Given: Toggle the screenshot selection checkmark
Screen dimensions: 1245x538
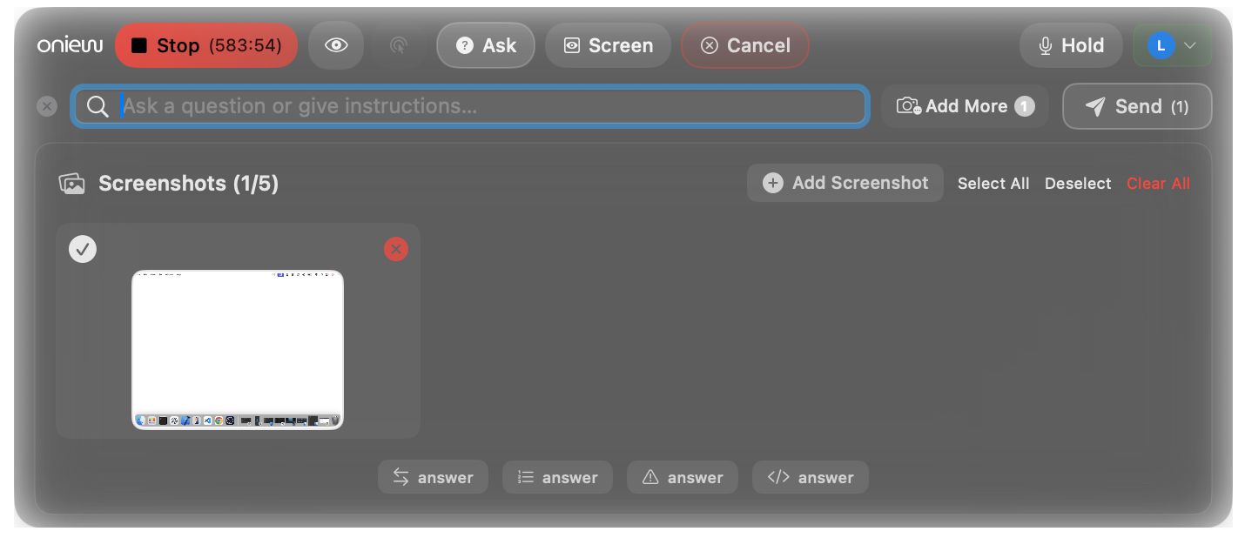Looking at the screenshot, I should point(83,249).
